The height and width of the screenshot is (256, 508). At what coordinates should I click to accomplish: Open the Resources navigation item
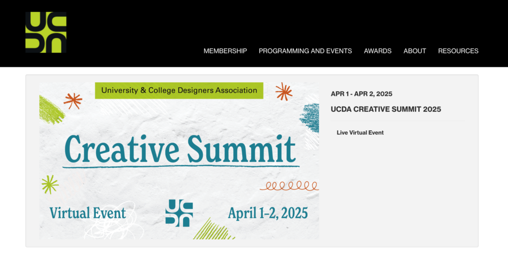click(x=458, y=51)
